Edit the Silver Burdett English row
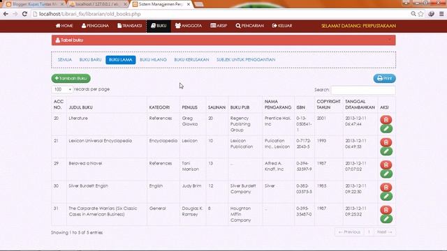The width and height of the screenshot is (447, 251). 386,197
